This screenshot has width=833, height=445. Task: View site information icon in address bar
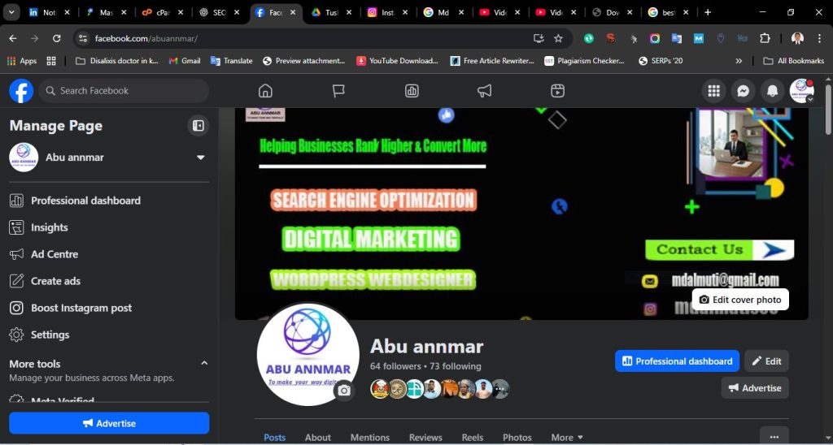82,38
